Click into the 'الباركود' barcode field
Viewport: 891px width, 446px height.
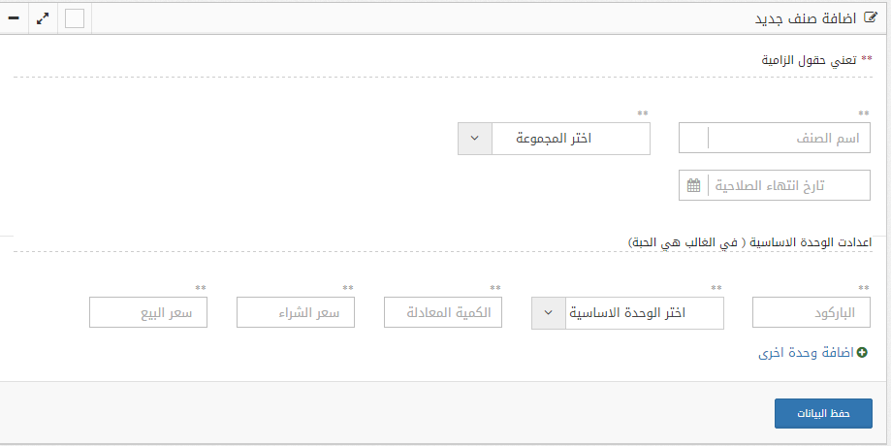(x=811, y=312)
